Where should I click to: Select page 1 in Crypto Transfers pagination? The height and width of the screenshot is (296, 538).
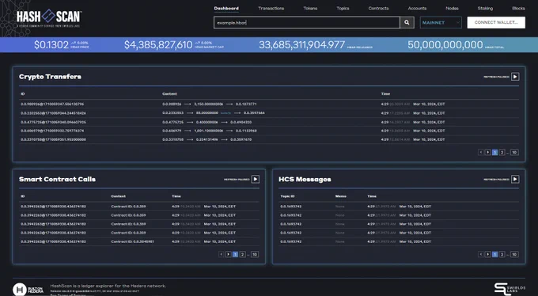(494, 153)
